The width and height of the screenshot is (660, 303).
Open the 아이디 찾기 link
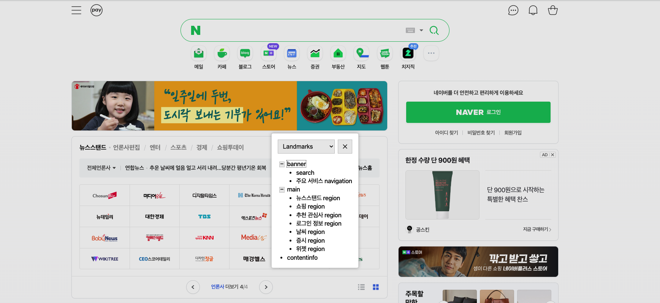coord(446,133)
